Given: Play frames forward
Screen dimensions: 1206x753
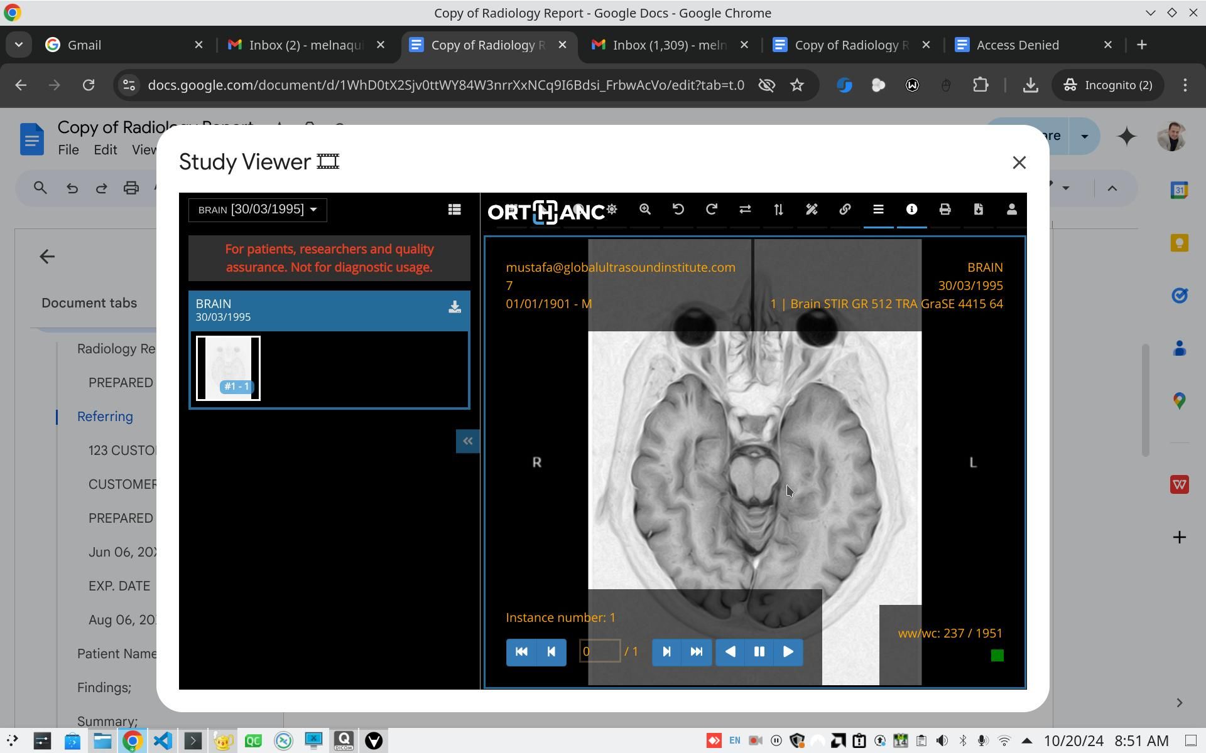Looking at the screenshot, I should click(x=788, y=652).
